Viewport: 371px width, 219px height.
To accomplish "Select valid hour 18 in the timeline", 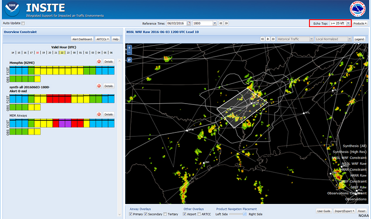I will tap(38, 53).
